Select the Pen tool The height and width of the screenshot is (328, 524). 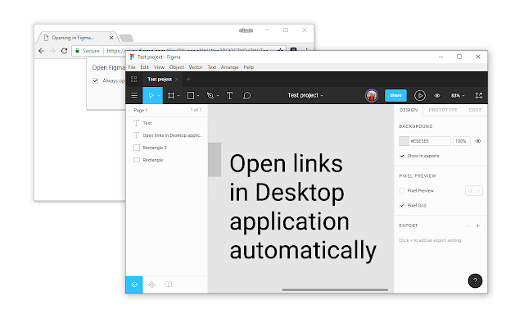coord(210,96)
